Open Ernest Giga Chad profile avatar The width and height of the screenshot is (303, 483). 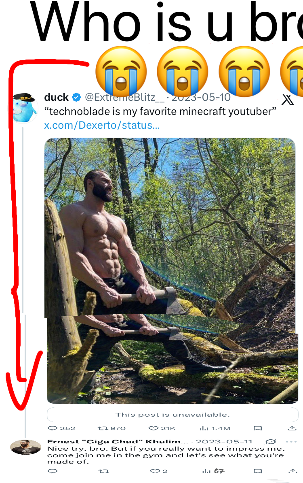25,447
